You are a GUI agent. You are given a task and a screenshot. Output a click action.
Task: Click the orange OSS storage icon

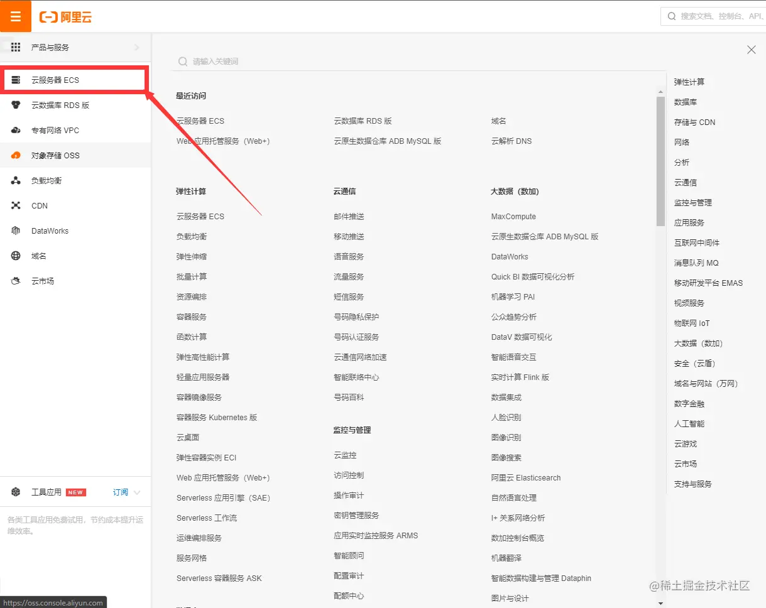point(16,155)
